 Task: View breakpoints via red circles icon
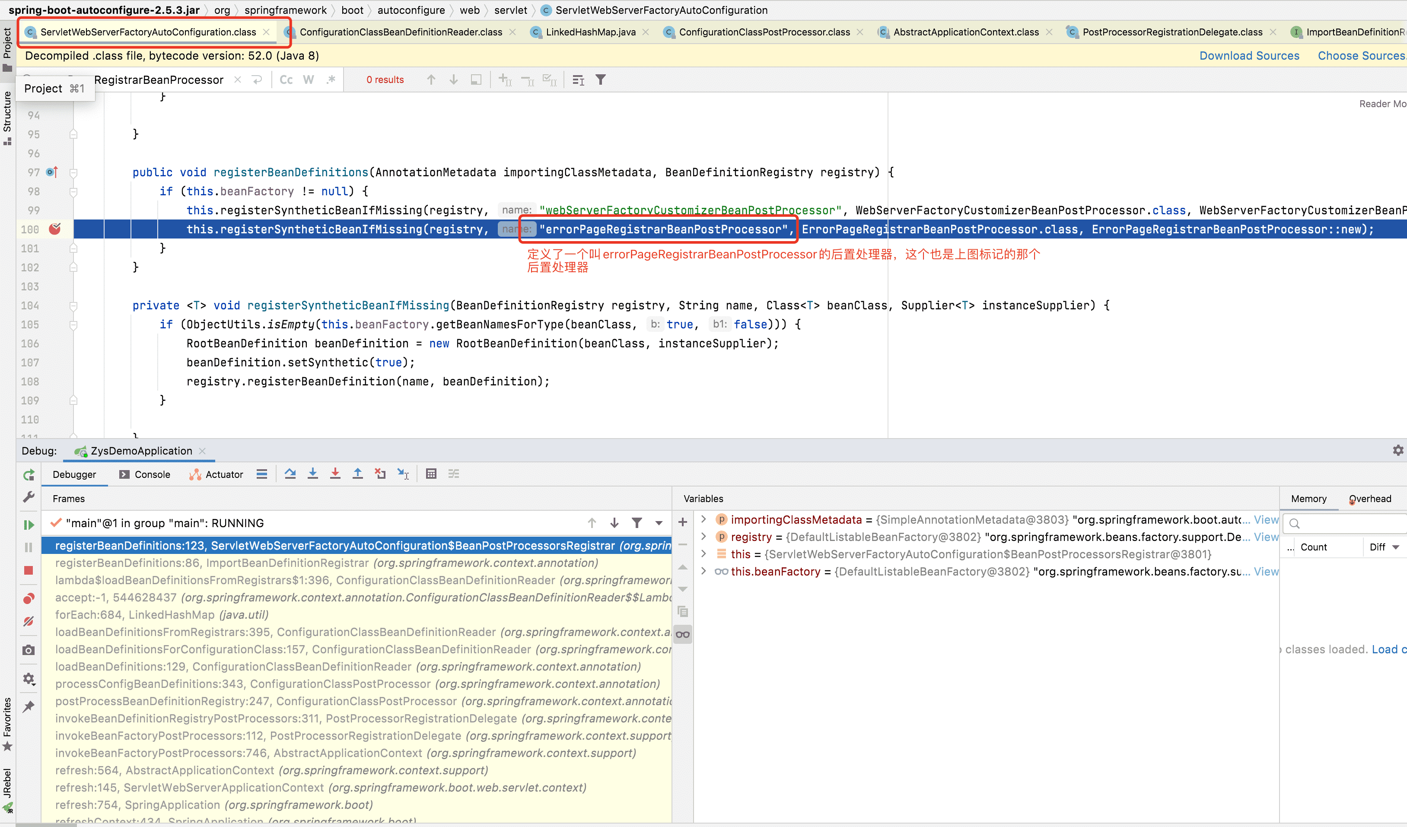[29, 598]
